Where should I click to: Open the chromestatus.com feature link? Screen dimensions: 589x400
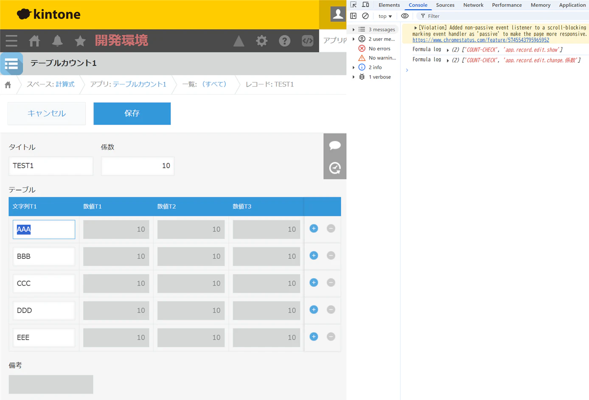pyautogui.click(x=481, y=40)
